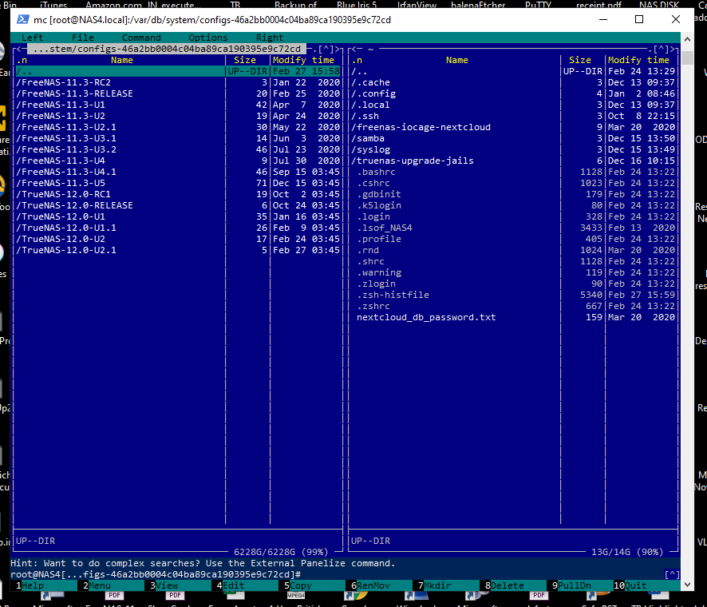Click the right panel forward arrow
The width and height of the screenshot is (707, 607).
click(672, 49)
